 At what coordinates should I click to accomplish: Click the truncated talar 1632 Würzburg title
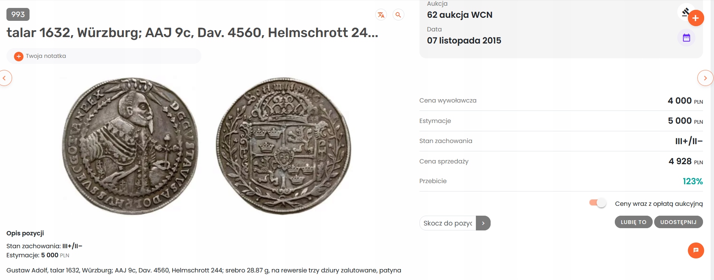(192, 33)
